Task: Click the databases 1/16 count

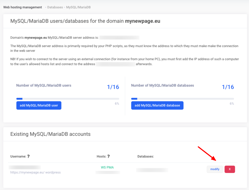Action: click(x=228, y=87)
